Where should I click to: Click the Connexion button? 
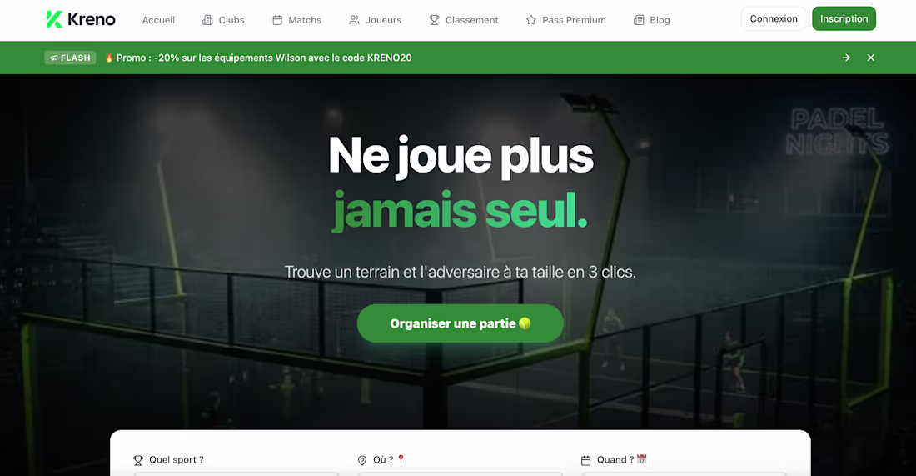(x=774, y=18)
